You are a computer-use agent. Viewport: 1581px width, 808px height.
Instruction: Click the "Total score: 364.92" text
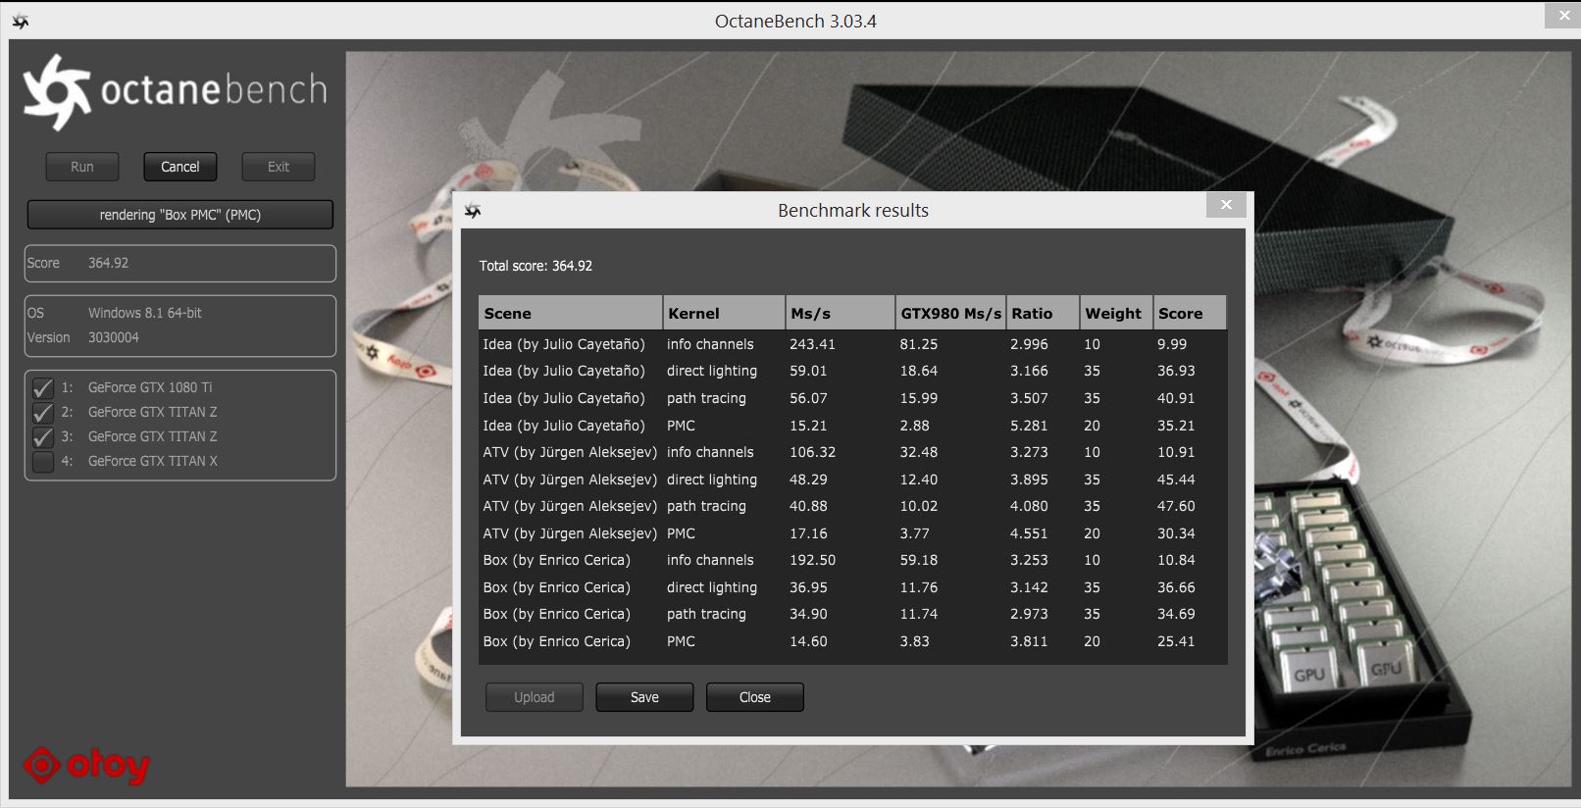pyautogui.click(x=535, y=266)
